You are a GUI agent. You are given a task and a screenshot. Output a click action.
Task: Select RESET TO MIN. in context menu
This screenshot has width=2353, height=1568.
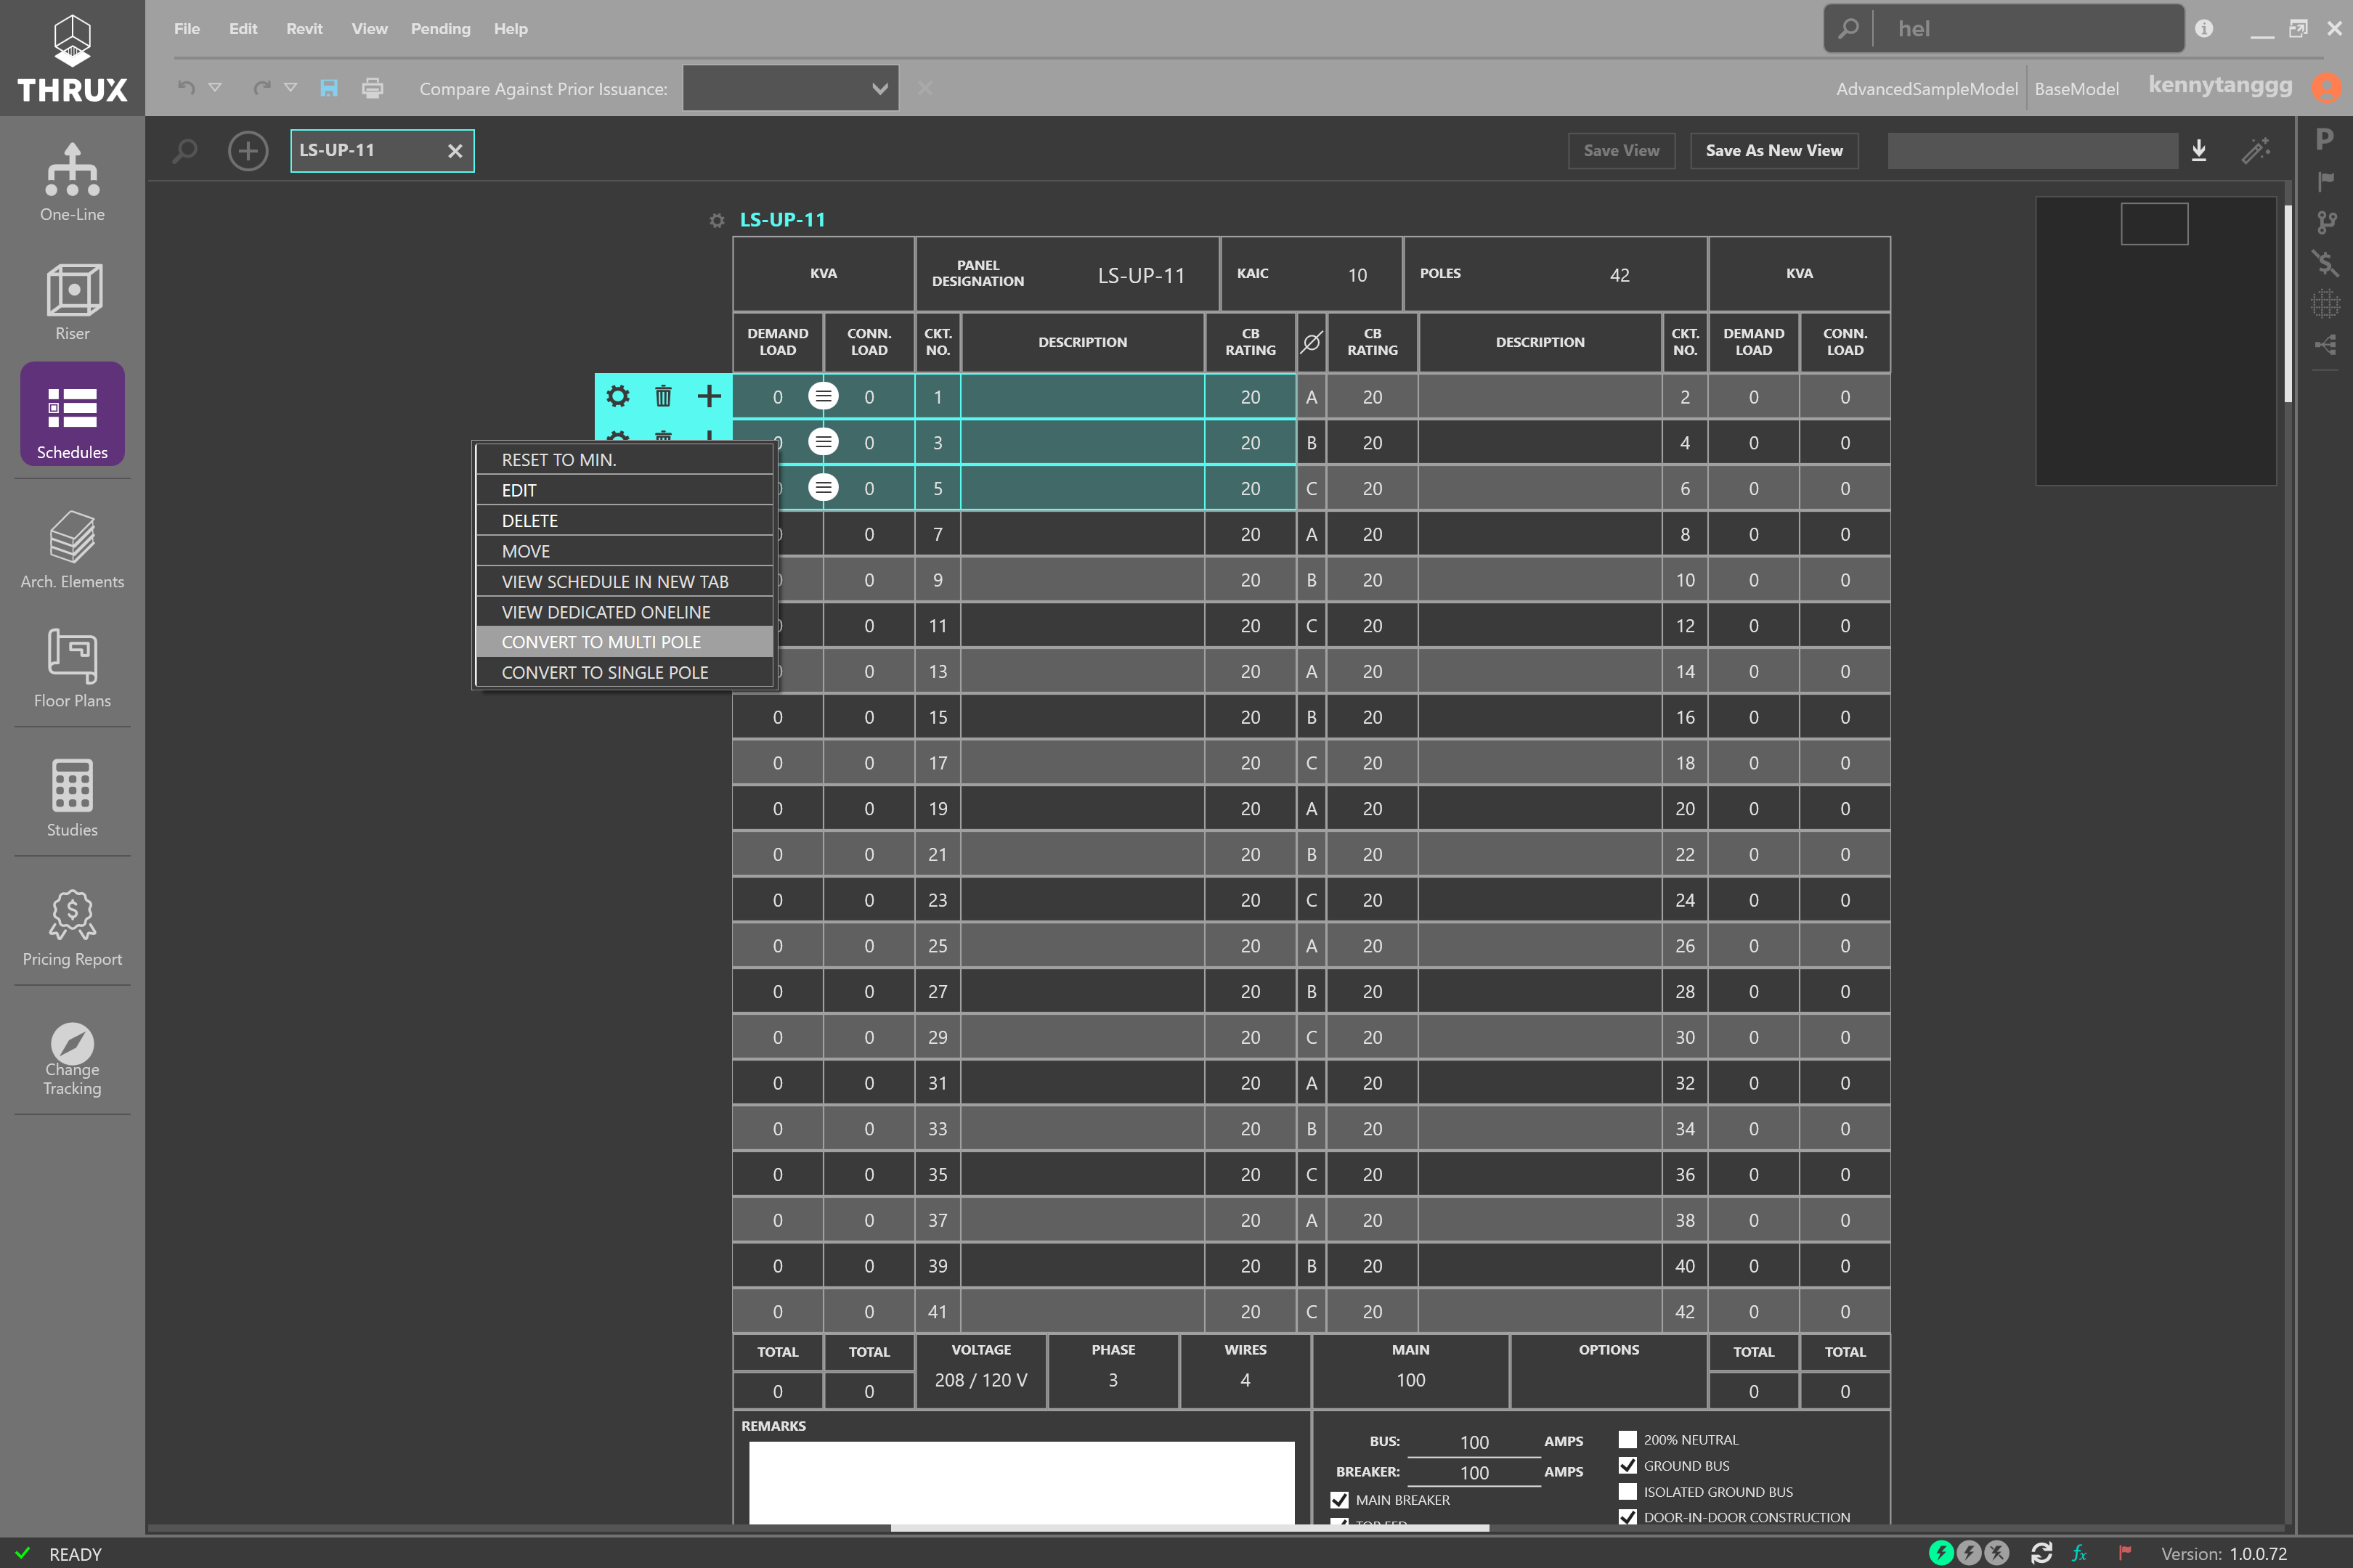point(625,460)
